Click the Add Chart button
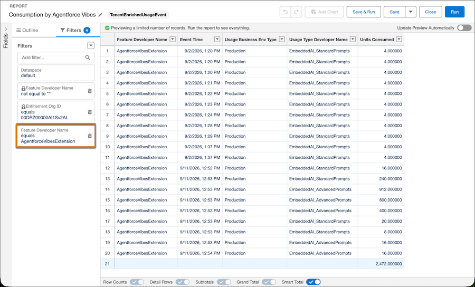475x287 pixels. coord(325,12)
